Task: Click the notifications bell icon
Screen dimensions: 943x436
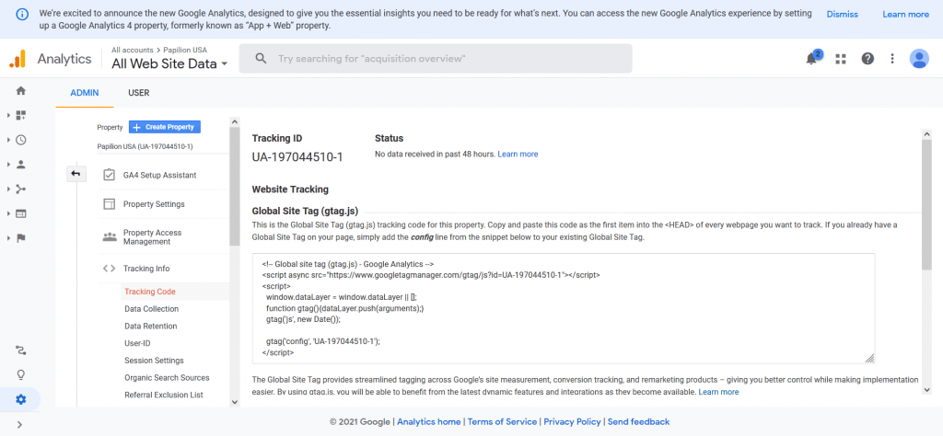Action: 812,58
